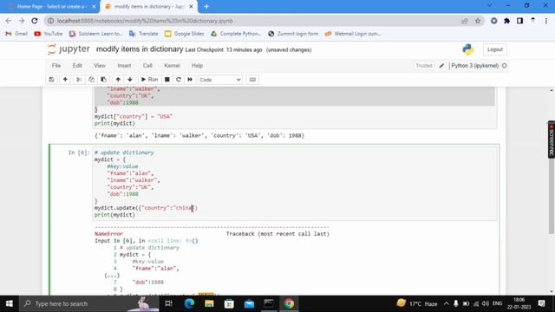Screen dimensions: 555x312
Task: Open the Code cell type dropdown
Action: coord(219,80)
